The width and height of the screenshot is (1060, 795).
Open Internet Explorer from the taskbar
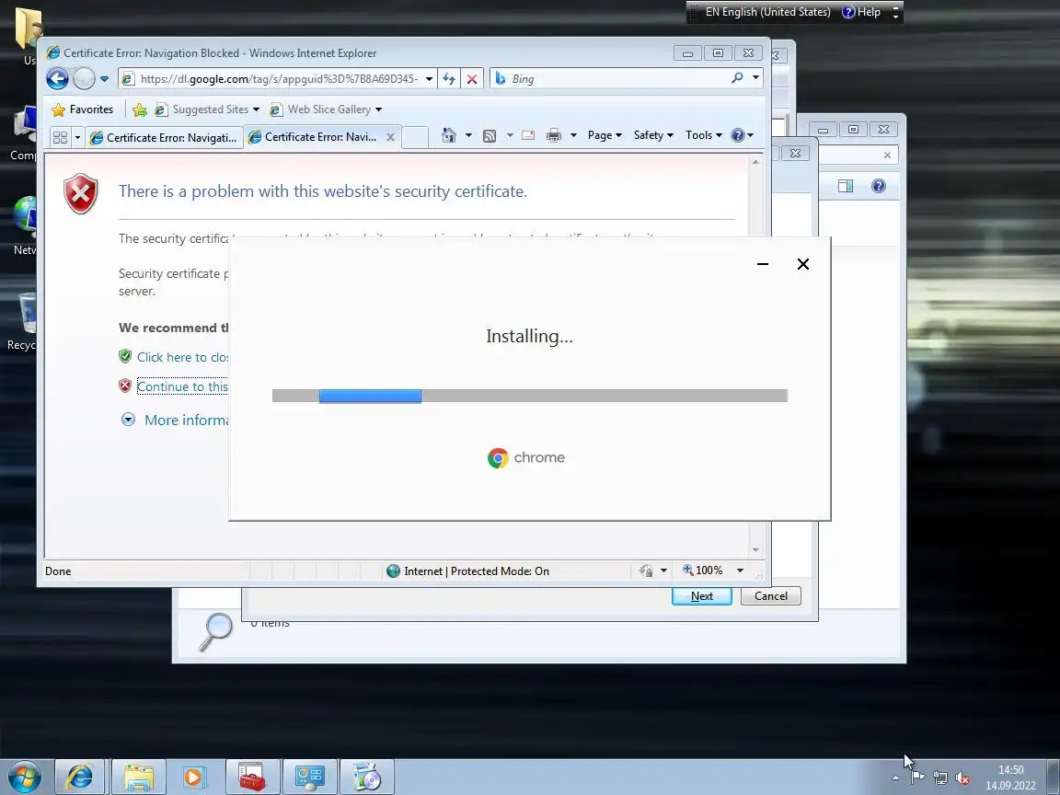(x=80, y=778)
